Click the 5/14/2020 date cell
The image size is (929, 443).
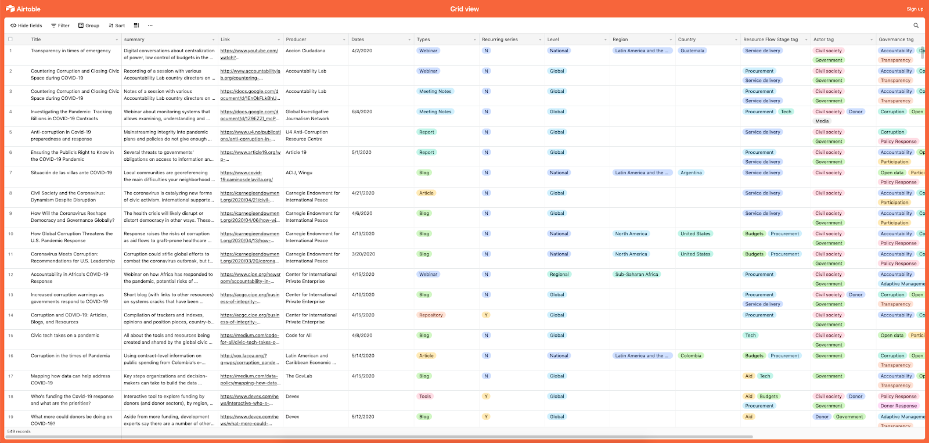363,355
